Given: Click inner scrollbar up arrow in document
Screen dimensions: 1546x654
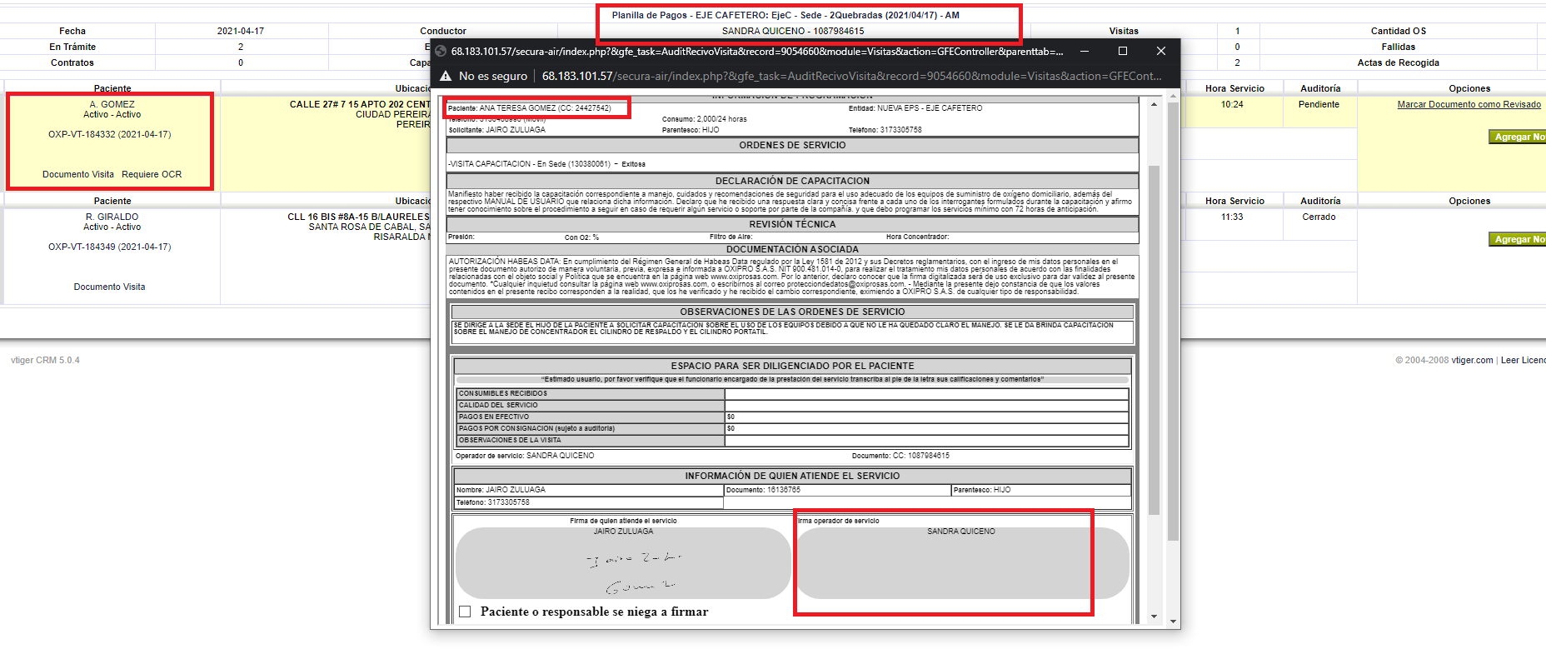Looking at the screenshot, I should coord(1154,104).
